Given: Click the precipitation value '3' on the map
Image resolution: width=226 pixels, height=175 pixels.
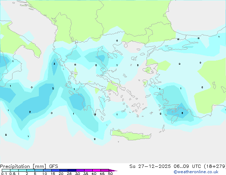Looking at the screenshot, I should tap(54, 64).
